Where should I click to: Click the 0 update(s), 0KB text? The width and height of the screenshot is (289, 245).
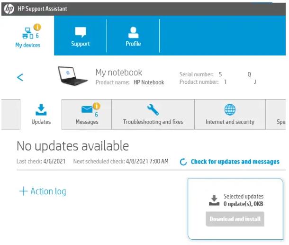[x=244, y=204]
